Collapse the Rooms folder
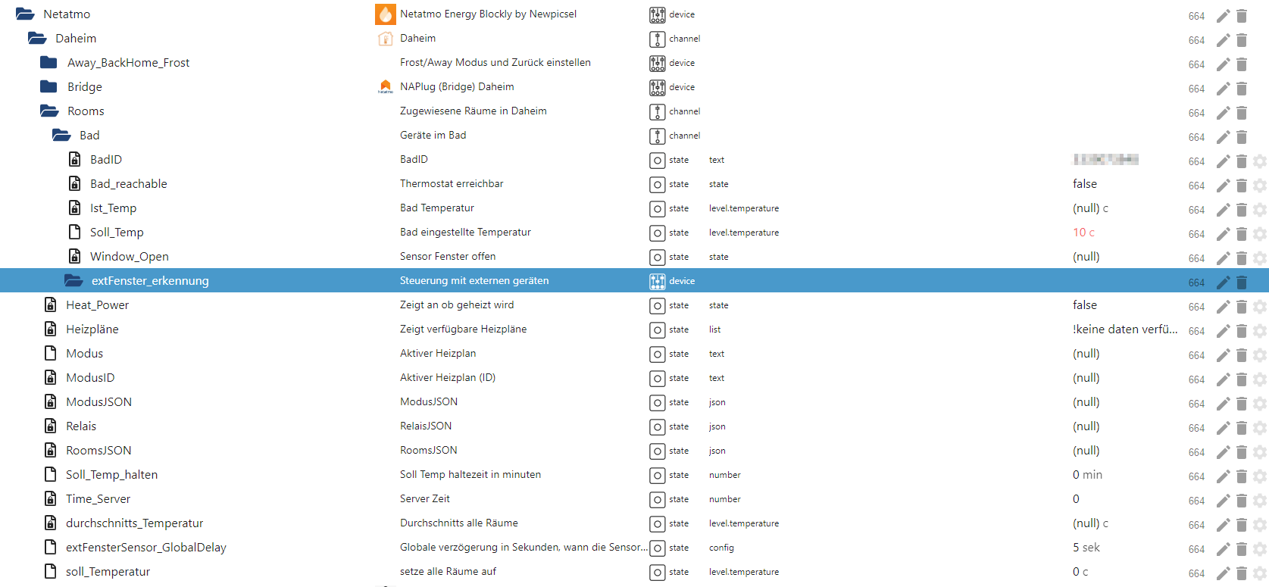The image size is (1269, 587). pos(49,111)
